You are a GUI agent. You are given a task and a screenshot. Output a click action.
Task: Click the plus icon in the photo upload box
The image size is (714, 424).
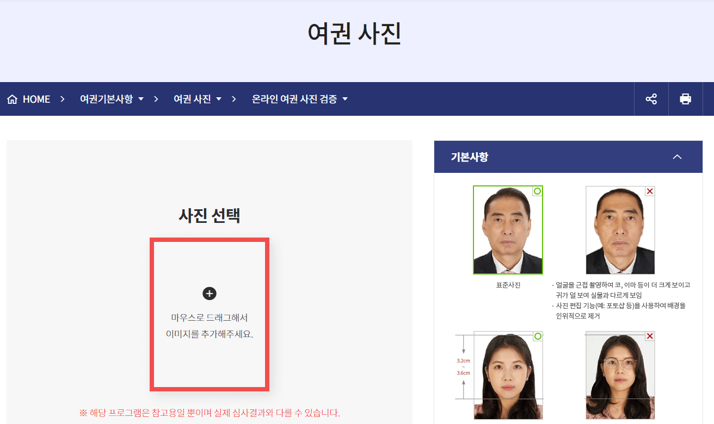coord(209,294)
